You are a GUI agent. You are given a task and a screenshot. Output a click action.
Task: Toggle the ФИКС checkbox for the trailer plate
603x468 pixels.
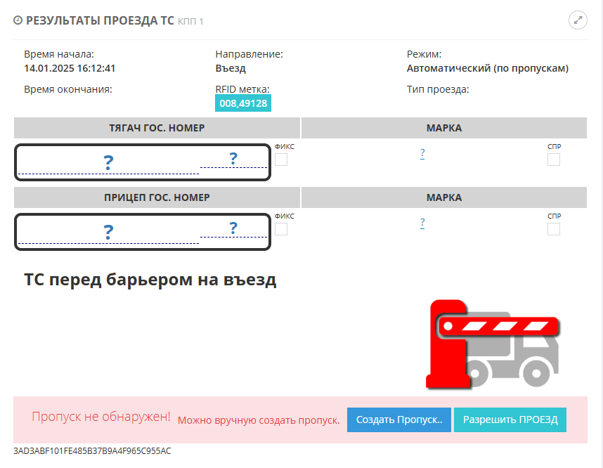coord(281,228)
